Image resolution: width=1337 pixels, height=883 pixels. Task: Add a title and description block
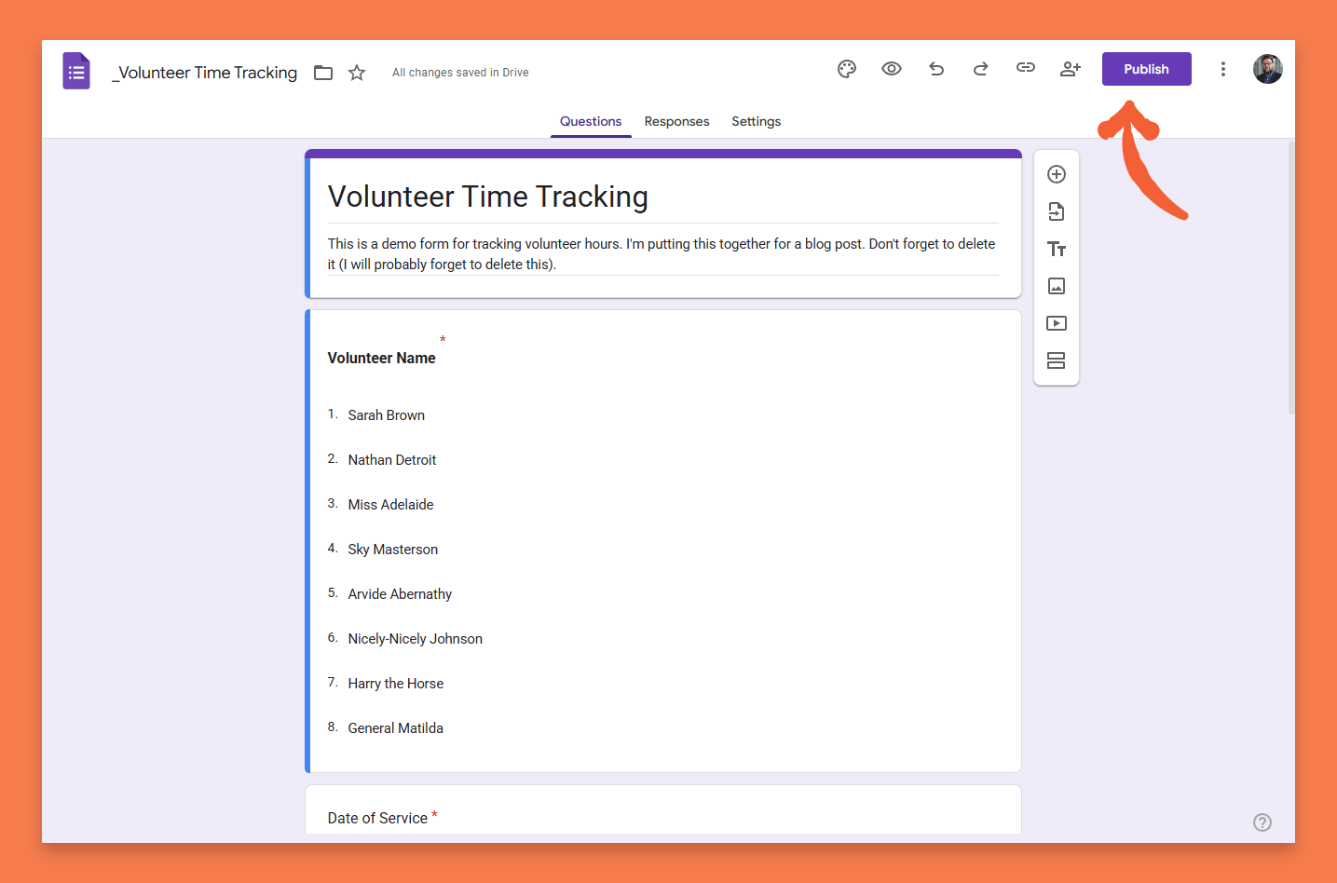1057,249
